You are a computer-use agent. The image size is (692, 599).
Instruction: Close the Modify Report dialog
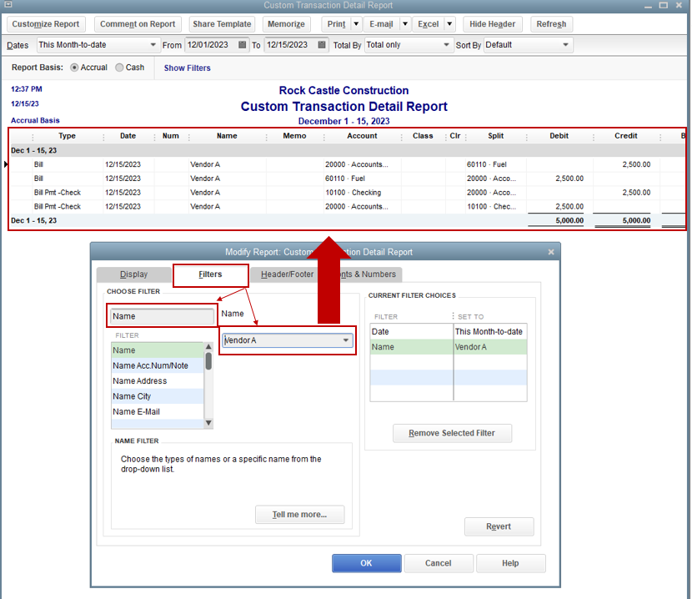pos(551,252)
